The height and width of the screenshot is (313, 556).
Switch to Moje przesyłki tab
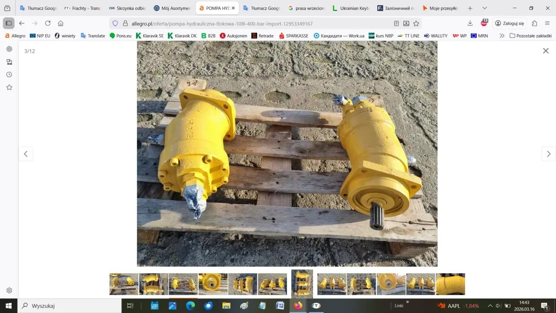click(x=440, y=8)
